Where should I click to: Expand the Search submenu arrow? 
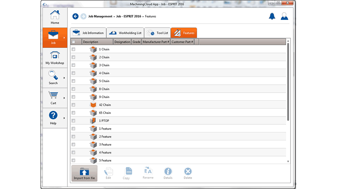point(64,78)
